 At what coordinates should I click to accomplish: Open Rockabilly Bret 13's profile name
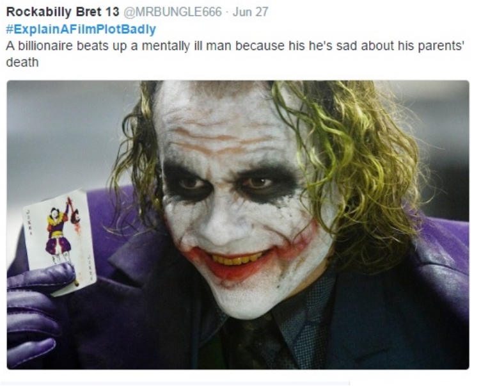(x=63, y=12)
